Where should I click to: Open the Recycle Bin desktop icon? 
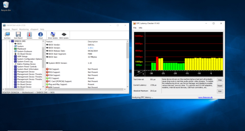click(6, 6)
